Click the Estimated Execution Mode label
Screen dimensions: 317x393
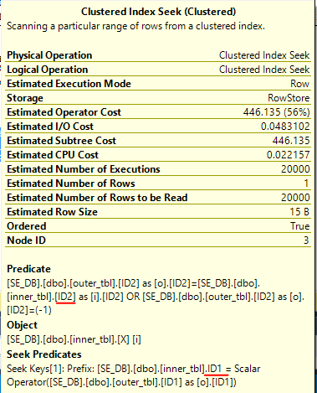coord(69,84)
